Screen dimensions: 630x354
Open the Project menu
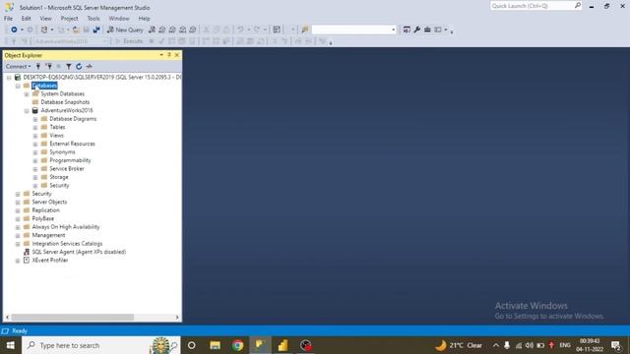(70, 19)
